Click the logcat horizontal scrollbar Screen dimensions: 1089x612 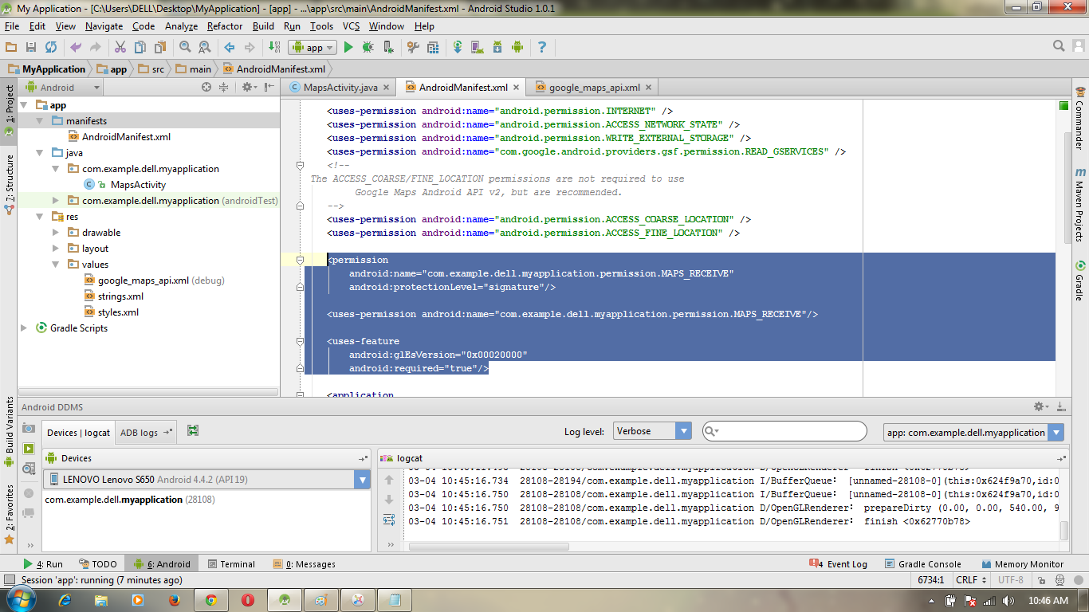(487, 547)
